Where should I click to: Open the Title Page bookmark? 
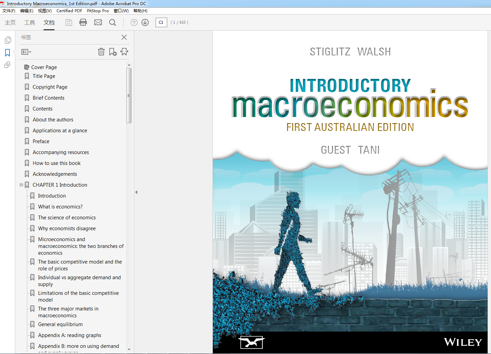(x=44, y=76)
